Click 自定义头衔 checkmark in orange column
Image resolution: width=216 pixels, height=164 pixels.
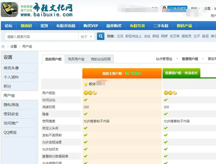(86, 128)
